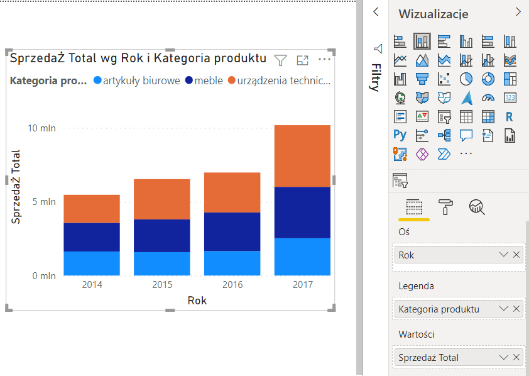The width and height of the screenshot is (529, 376).
Task: Choose the treemap visualization
Action: click(510, 79)
